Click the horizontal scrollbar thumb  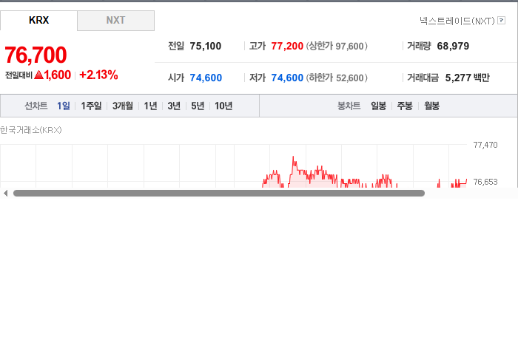[x=219, y=194]
